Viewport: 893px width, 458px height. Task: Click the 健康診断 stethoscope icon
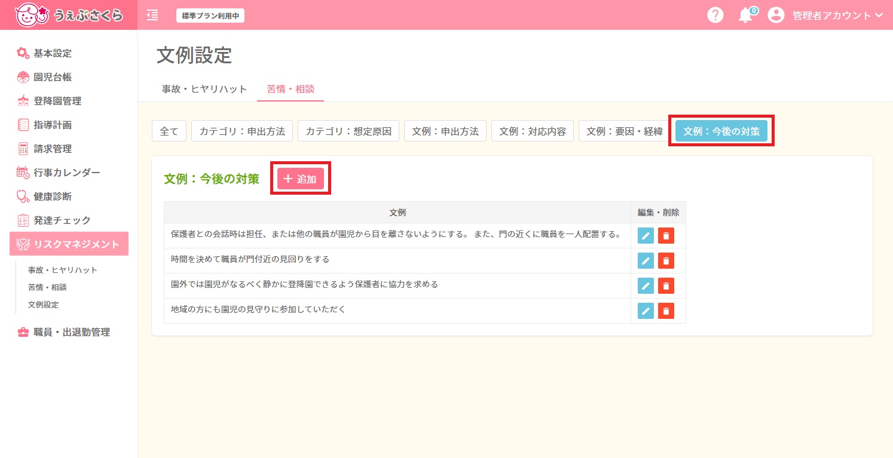tap(23, 196)
